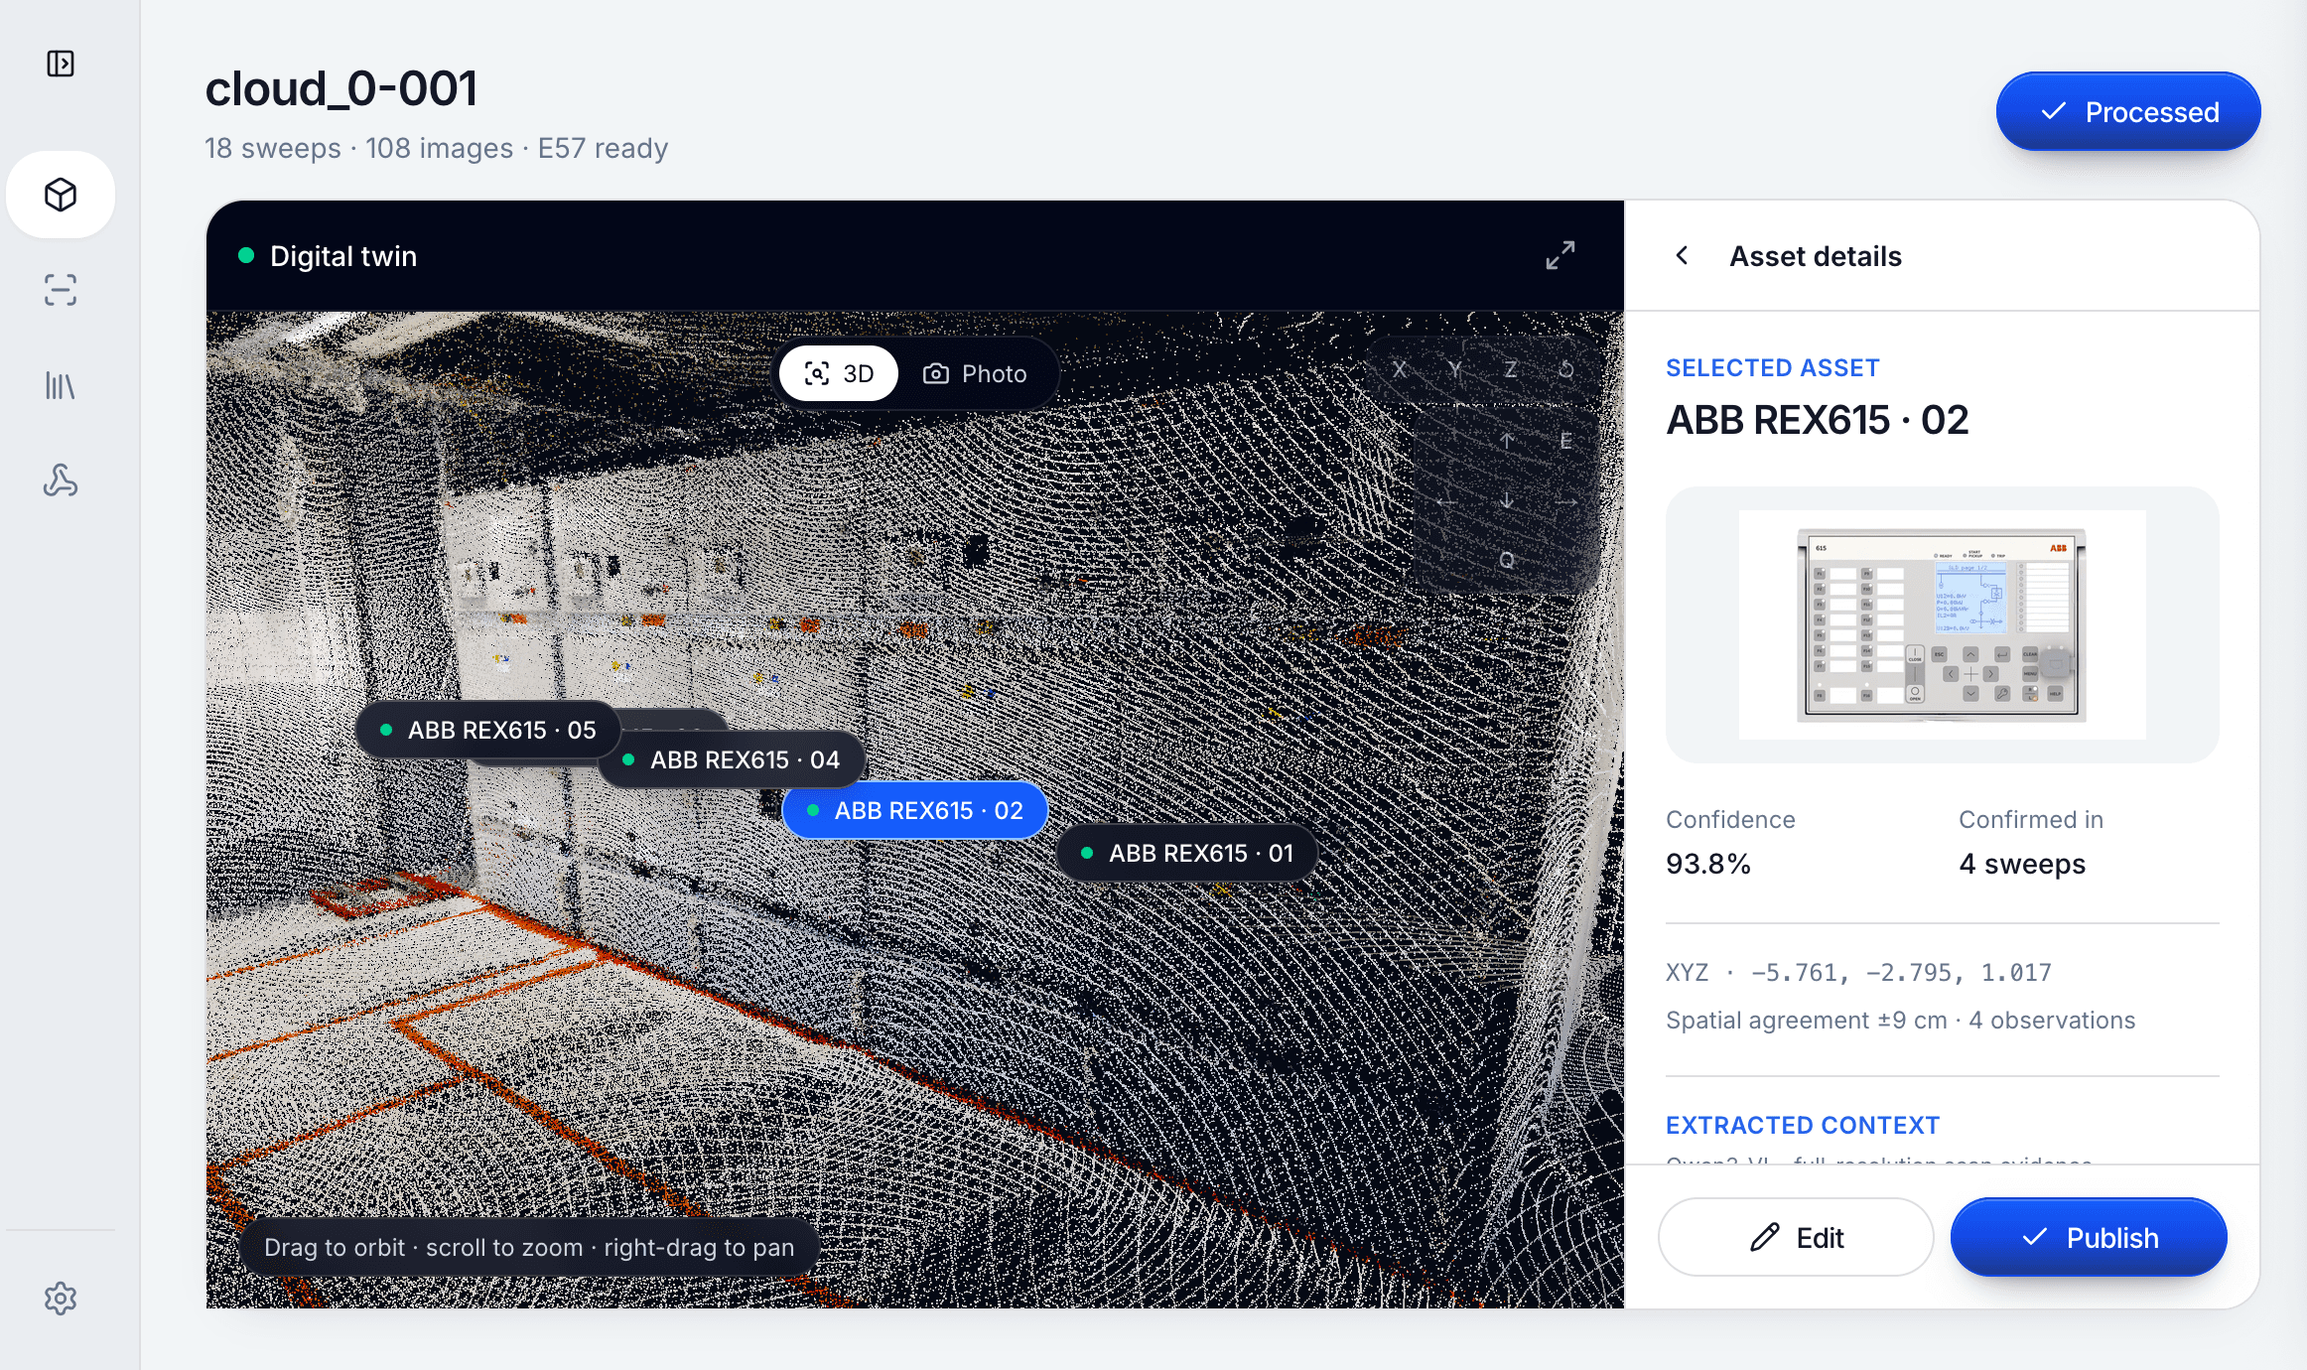Open the scan frame sidebar icon
The height and width of the screenshot is (1370, 2307).
[x=61, y=290]
